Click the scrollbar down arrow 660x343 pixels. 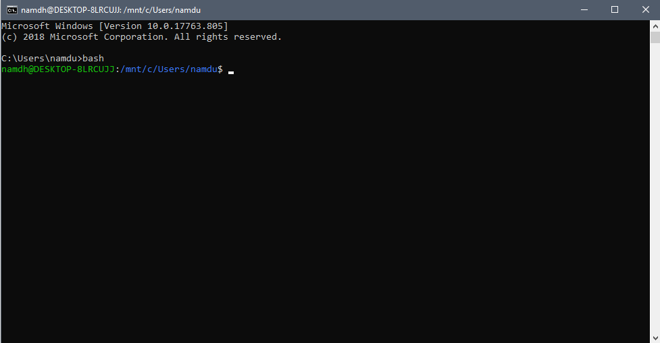pyautogui.click(x=655, y=337)
